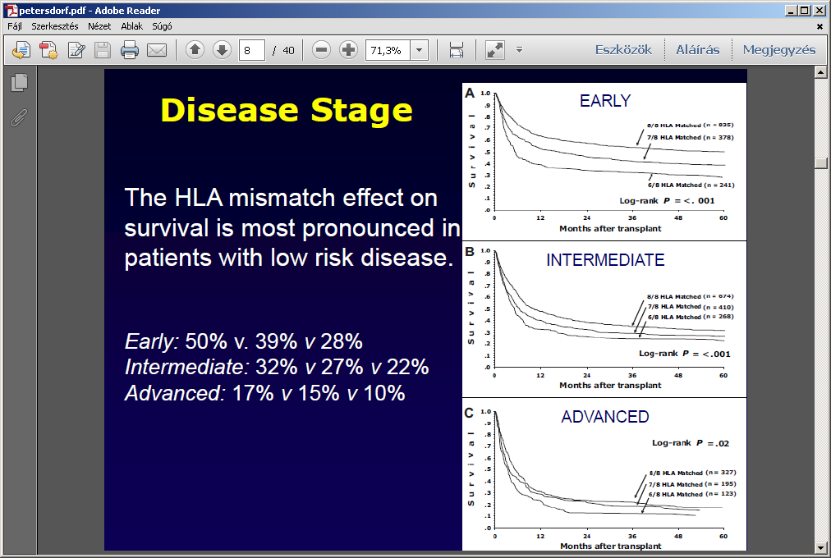The width and height of the screenshot is (831, 558).
Task: Click the text 'Early: 50% v. 39% v 28%'
Action: click(243, 341)
